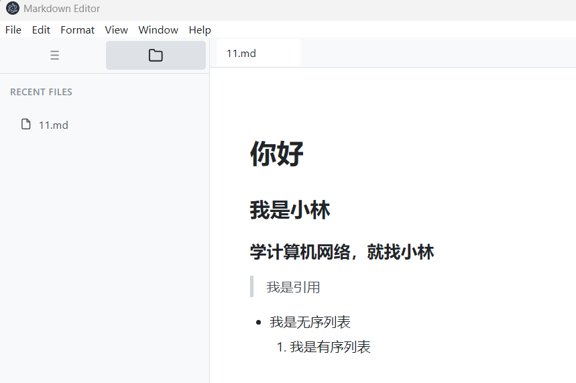The height and width of the screenshot is (383, 576).
Task: Click bullet item 我是无序列表
Action: [310, 322]
